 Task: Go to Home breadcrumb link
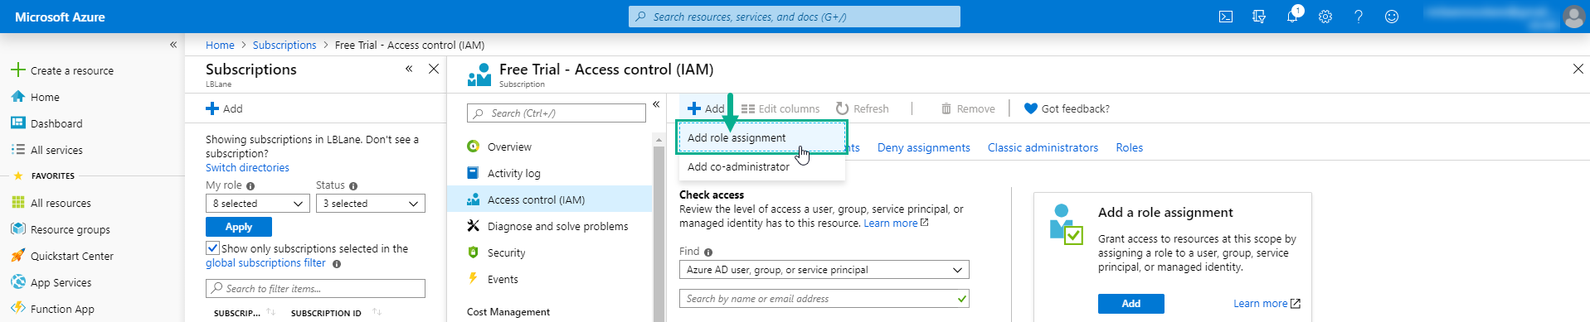pyautogui.click(x=220, y=45)
